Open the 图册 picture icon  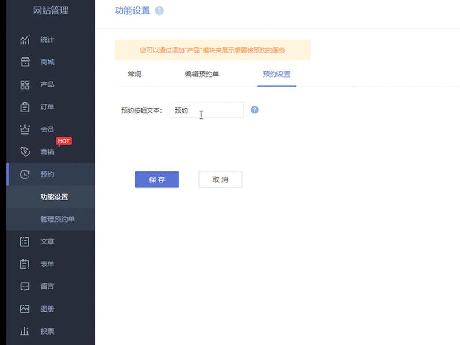[x=25, y=309]
